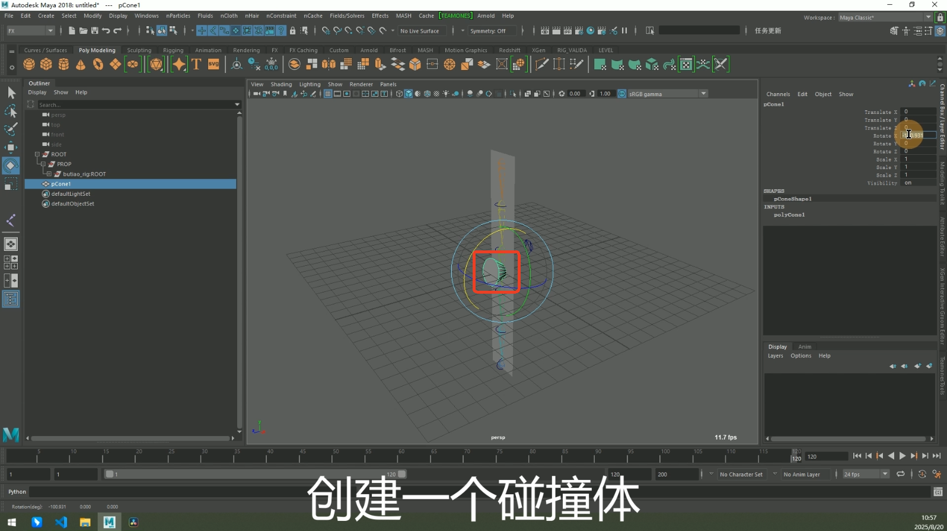Create a polygon cube from the shelf
This screenshot has height=531, width=947.
46,64
